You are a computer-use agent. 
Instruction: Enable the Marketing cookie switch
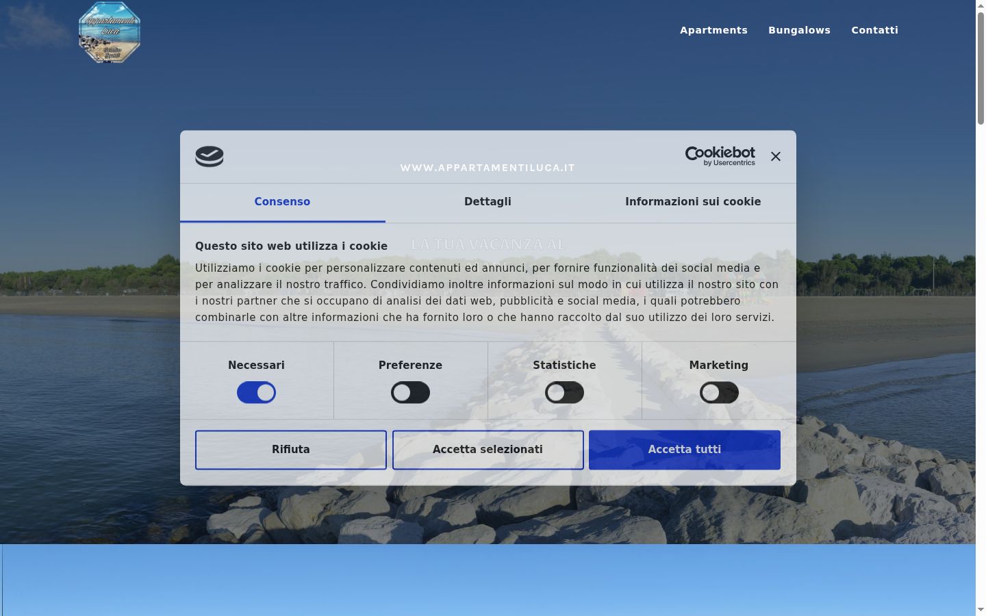click(x=719, y=392)
